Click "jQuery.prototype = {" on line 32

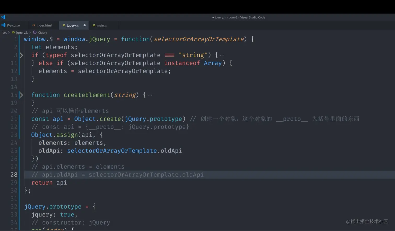pyautogui.click(x=60, y=207)
